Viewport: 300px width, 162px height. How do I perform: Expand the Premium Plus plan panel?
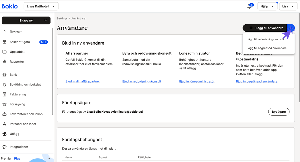click(x=49, y=159)
